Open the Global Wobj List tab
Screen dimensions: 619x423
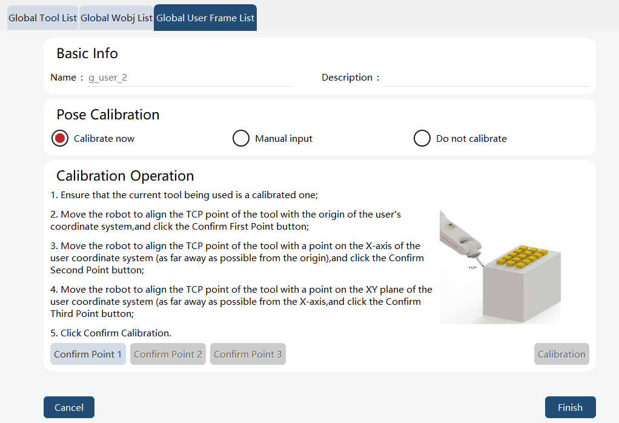[x=116, y=18]
